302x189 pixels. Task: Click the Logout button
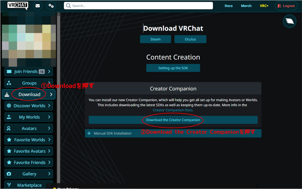pyautogui.click(x=286, y=6)
